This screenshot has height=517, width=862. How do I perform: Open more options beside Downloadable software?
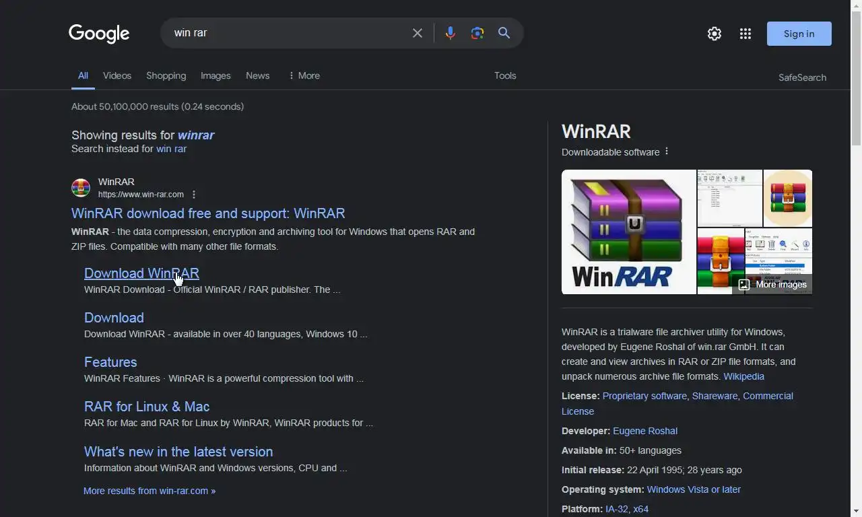click(x=667, y=151)
